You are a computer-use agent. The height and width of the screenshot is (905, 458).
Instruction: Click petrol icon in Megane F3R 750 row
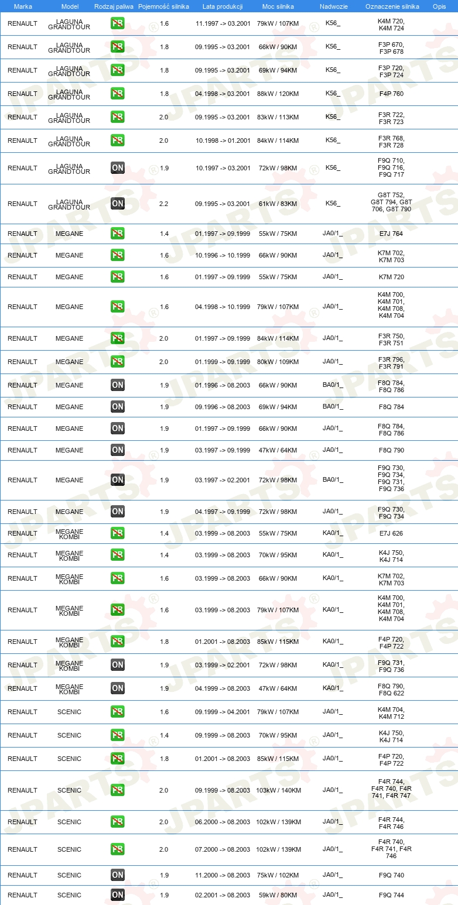[117, 338]
